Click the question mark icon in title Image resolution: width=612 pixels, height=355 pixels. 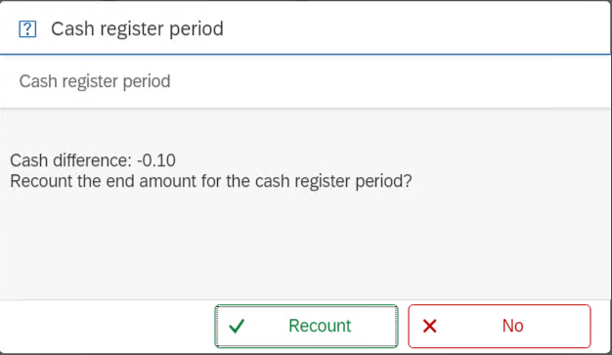[x=27, y=29]
